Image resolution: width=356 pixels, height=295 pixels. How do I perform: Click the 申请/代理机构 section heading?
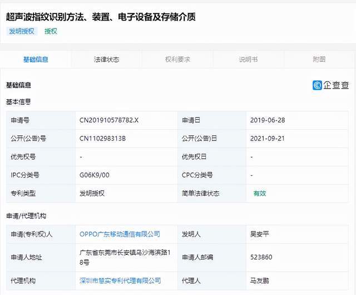[x=26, y=216]
